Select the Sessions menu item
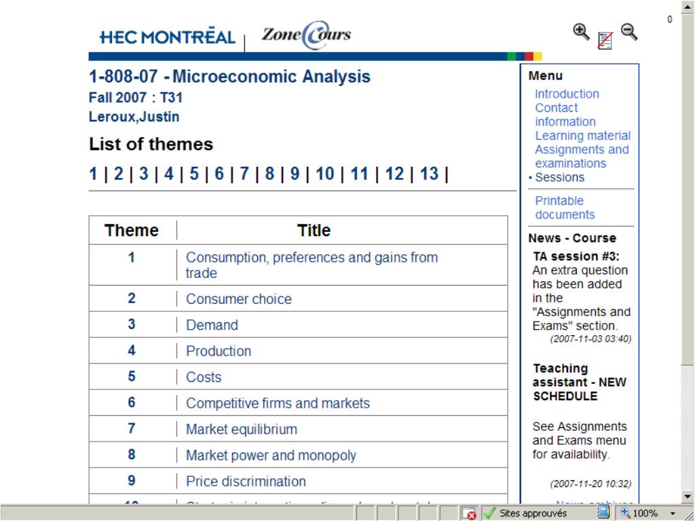 click(560, 177)
